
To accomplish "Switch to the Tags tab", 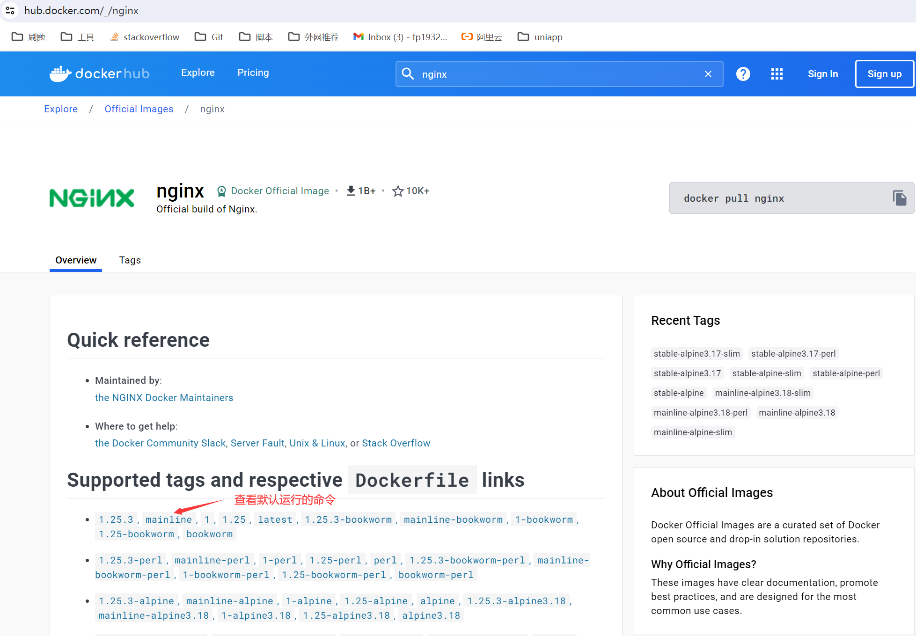I will pyautogui.click(x=130, y=260).
